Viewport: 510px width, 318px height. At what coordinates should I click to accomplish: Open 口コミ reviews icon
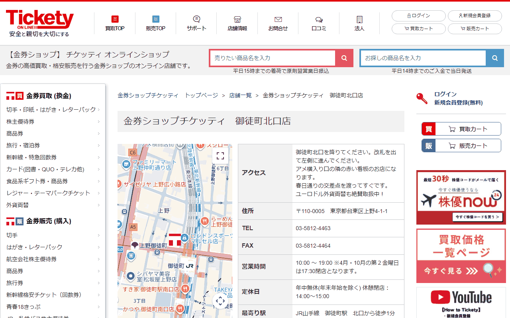tap(319, 19)
